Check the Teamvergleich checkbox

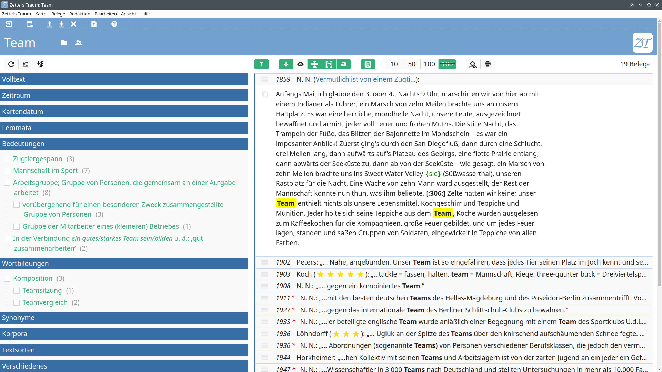[17, 302]
